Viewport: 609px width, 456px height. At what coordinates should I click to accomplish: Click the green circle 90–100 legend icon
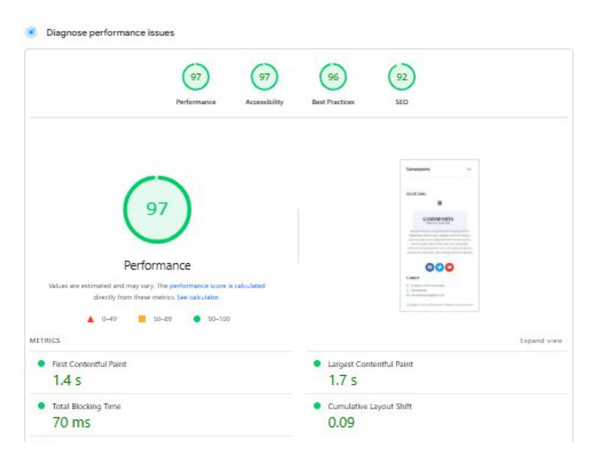[x=197, y=319]
